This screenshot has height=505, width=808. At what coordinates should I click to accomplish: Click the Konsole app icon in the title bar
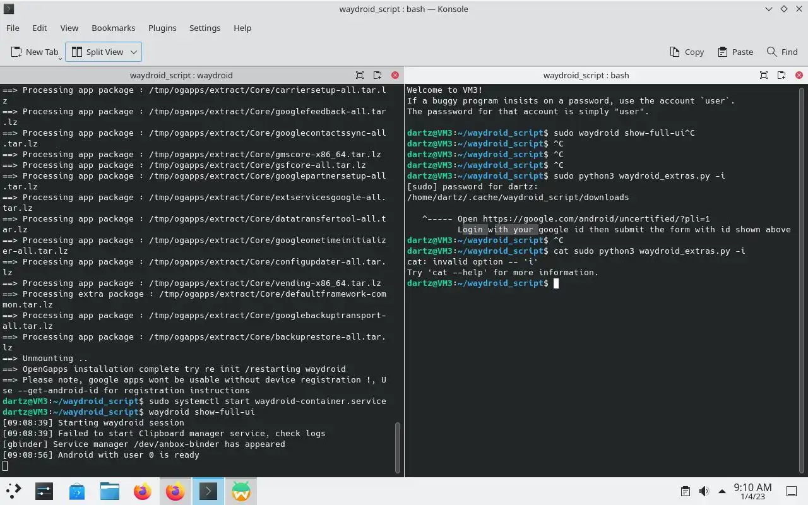point(9,9)
